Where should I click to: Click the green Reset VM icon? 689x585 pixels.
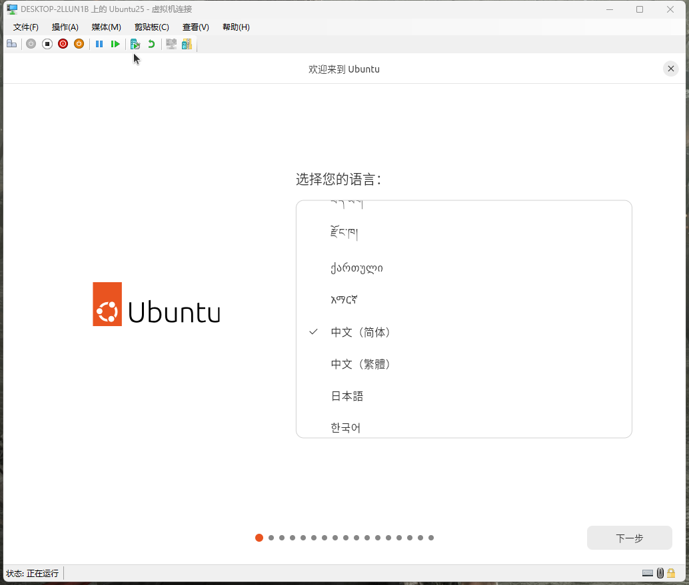click(115, 44)
